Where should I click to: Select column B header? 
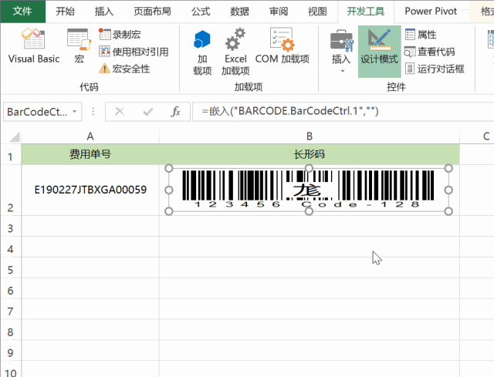(310, 136)
